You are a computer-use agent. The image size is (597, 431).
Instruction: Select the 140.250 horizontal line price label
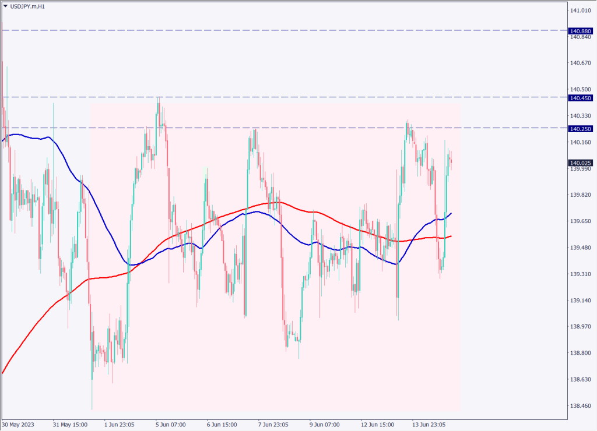[580, 129]
